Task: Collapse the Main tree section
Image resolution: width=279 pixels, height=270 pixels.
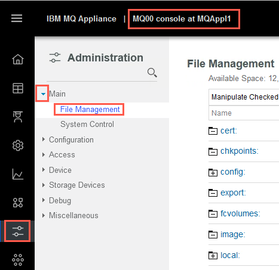Action: (x=43, y=94)
